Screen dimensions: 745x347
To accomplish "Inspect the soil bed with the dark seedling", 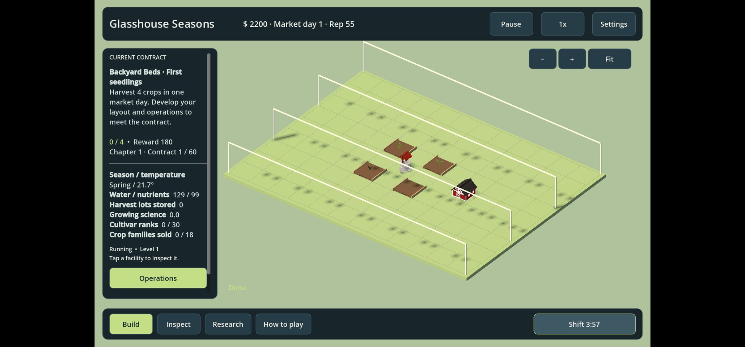I will point(370,171).
